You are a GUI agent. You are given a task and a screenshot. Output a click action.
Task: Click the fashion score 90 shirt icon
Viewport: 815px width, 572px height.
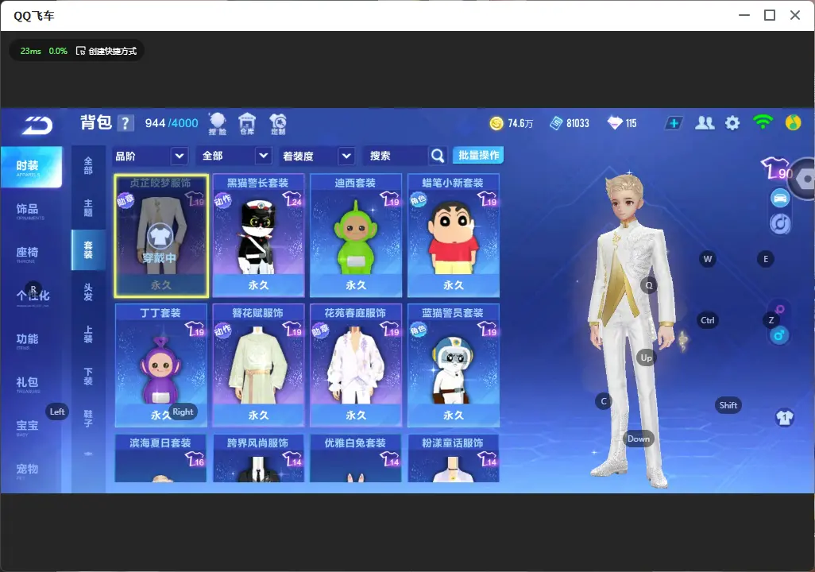(777, 168)
